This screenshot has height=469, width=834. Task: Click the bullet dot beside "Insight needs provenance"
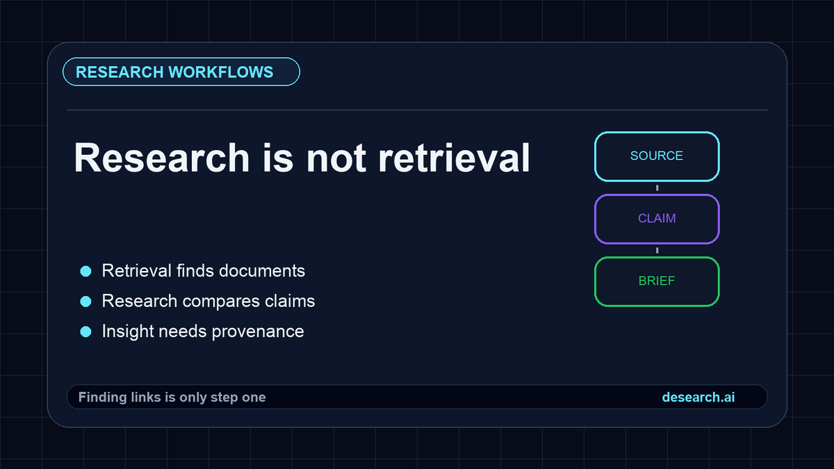pos(86,332)
